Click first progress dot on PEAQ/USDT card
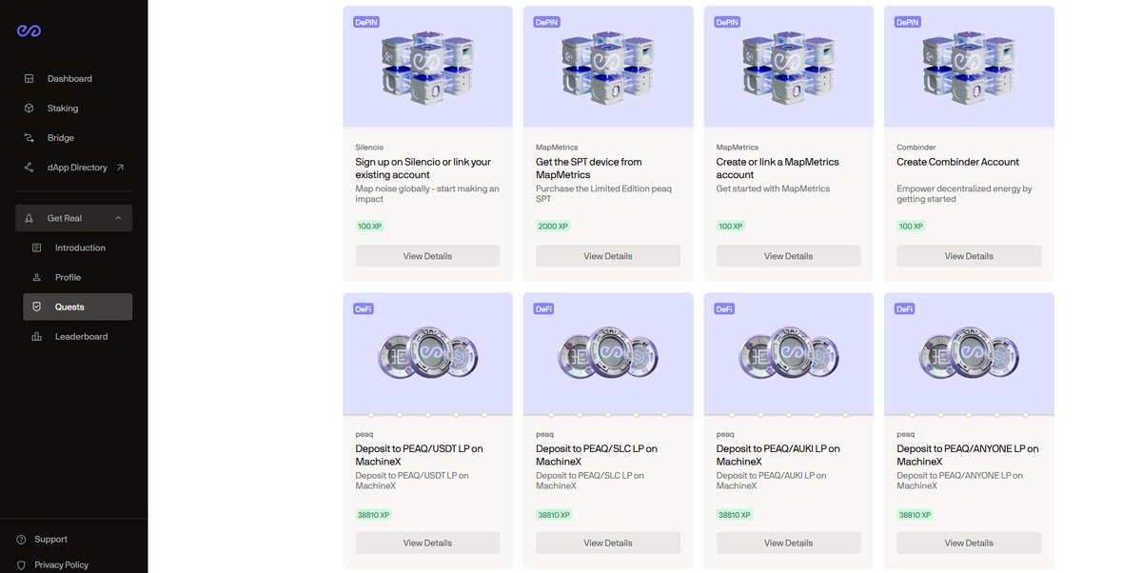This screenshot has width=1142, height=573. 371,415
